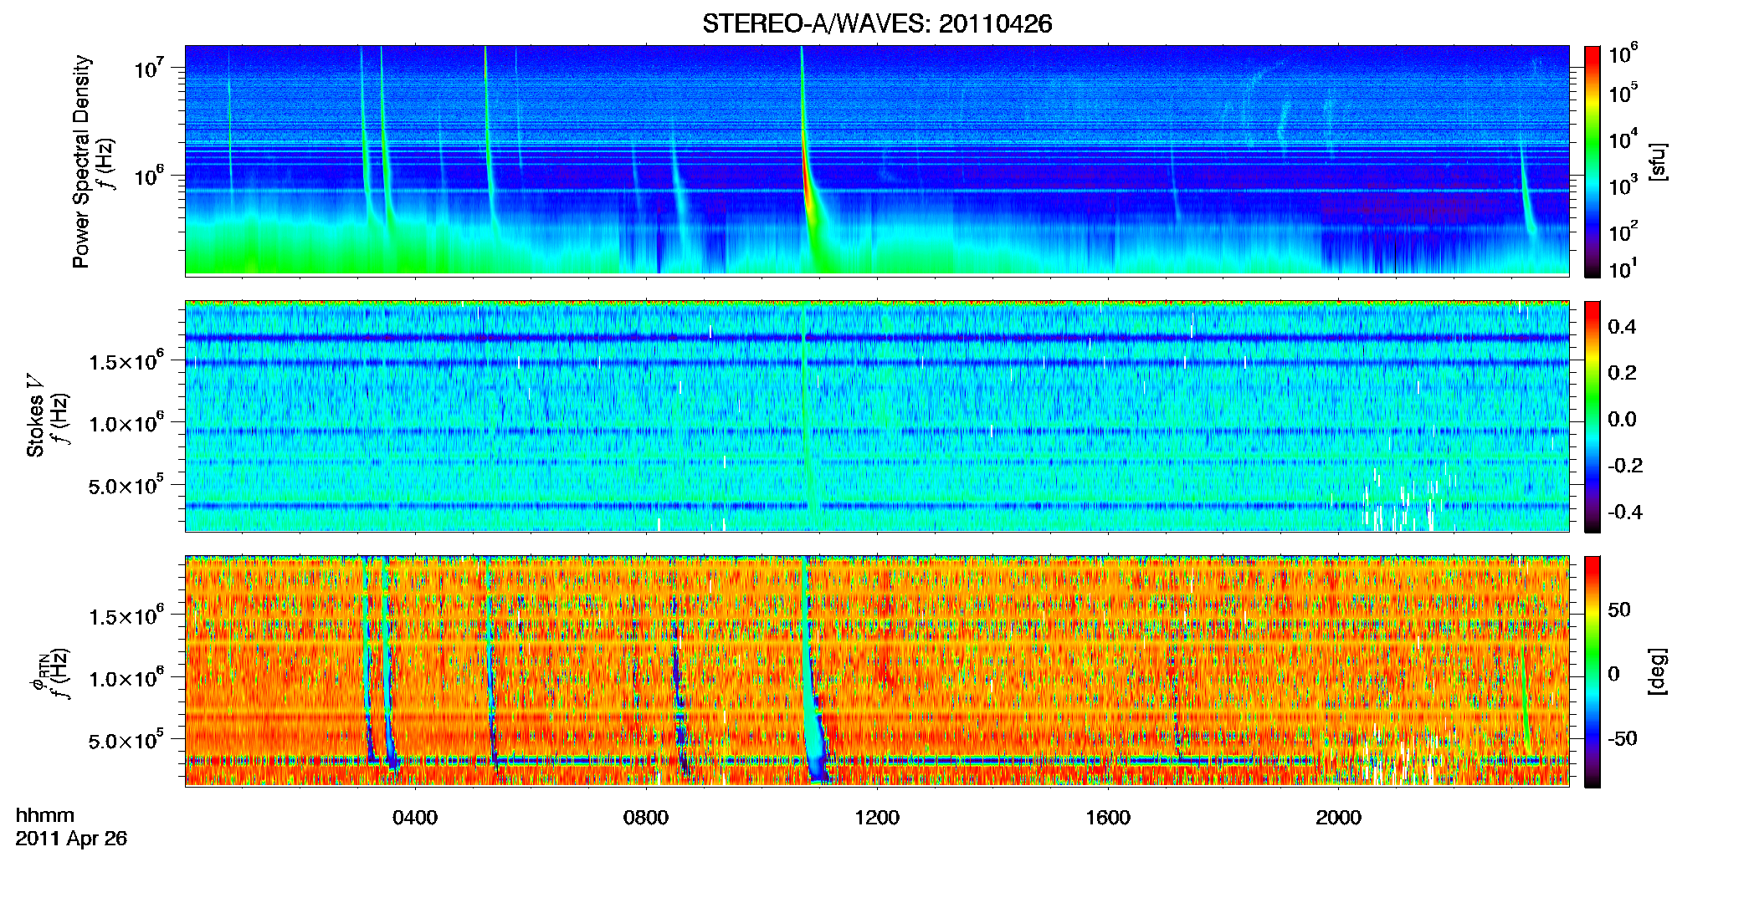Click the 1200 time axis label
Image resolution: width=1754 pixels, height=903 pixels.
pyautogui.click(x=877, y=818)
